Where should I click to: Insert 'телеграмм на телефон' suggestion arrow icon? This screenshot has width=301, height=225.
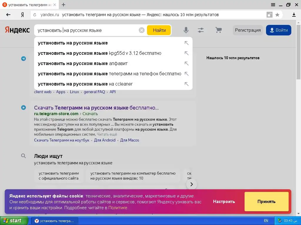[186, 74]
